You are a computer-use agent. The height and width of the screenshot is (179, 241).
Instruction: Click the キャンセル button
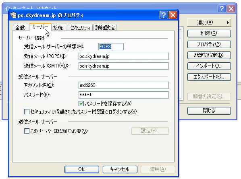120,169
